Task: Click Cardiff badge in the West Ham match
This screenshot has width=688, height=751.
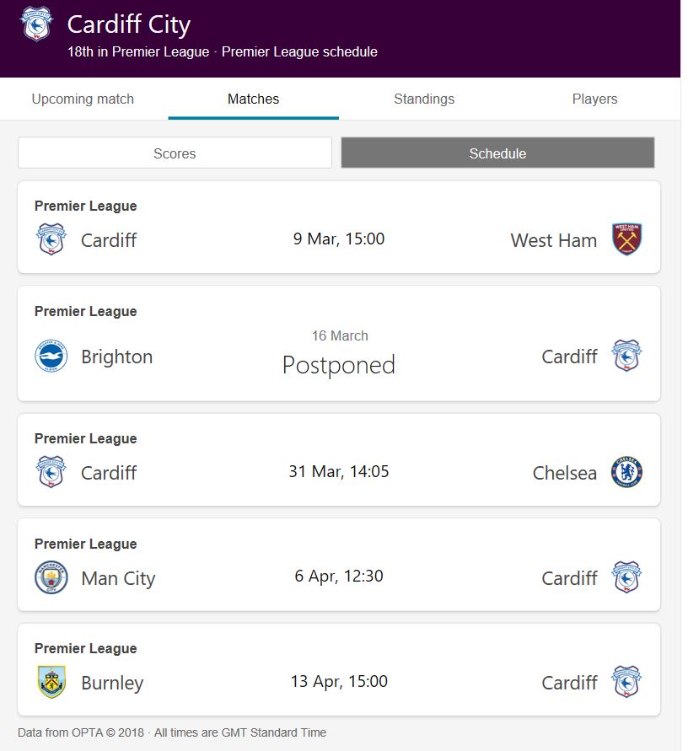Action: coord(51,239)
